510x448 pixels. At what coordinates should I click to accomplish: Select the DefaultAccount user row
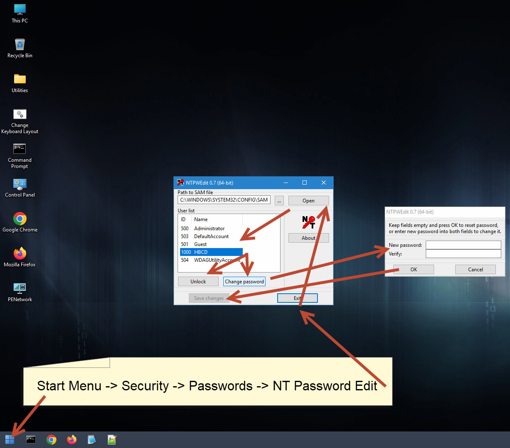point(211,236)
